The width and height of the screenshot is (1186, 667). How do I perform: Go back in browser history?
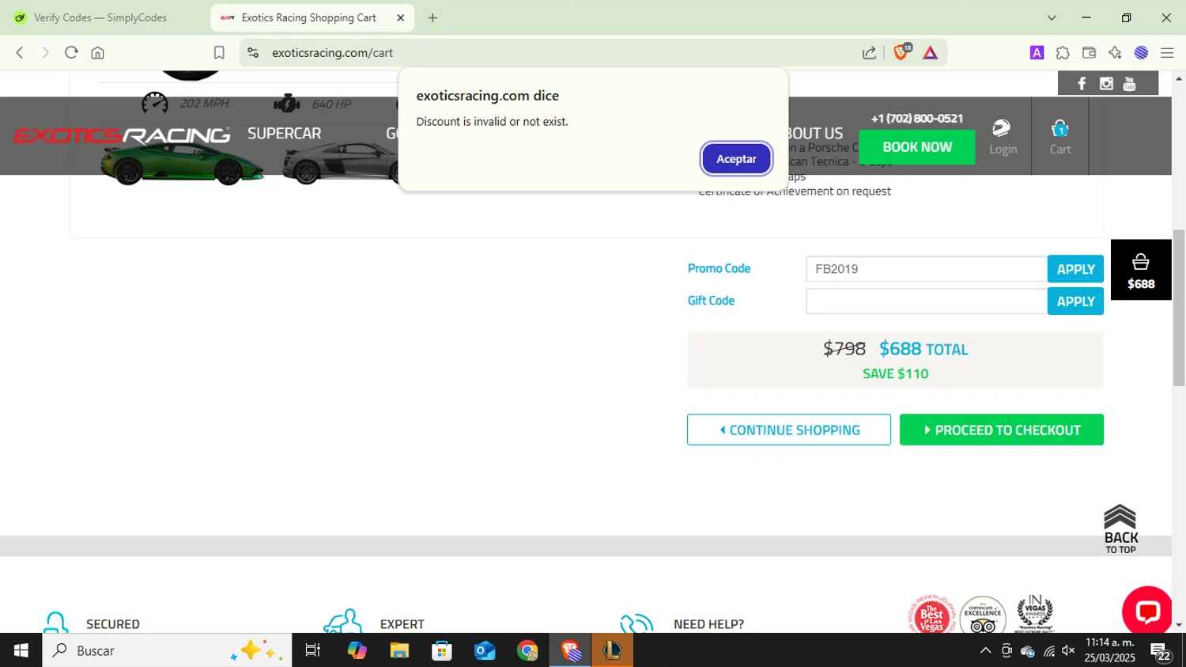(20, 53)
